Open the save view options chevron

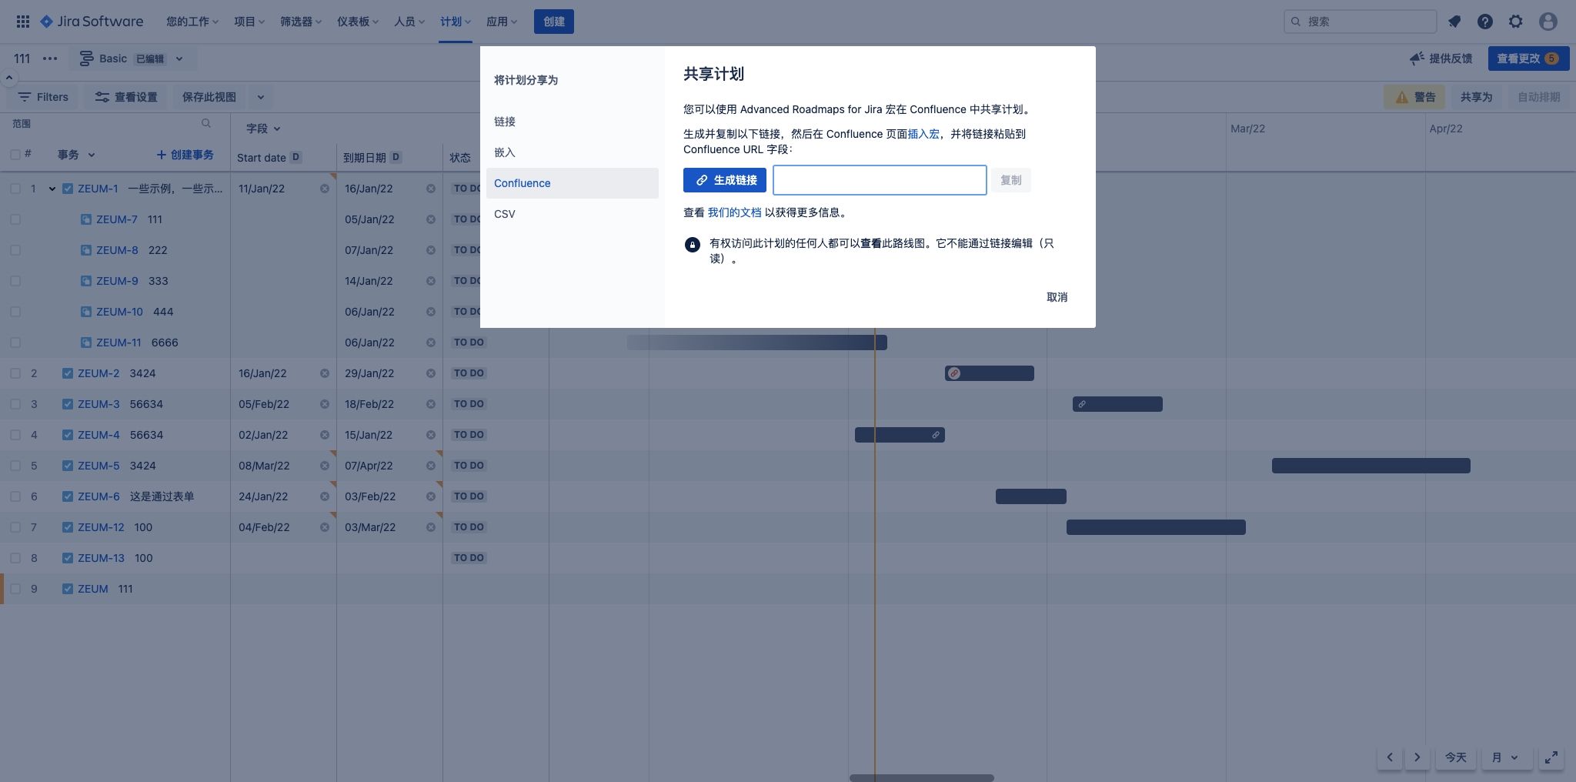(x=261, y=97)
